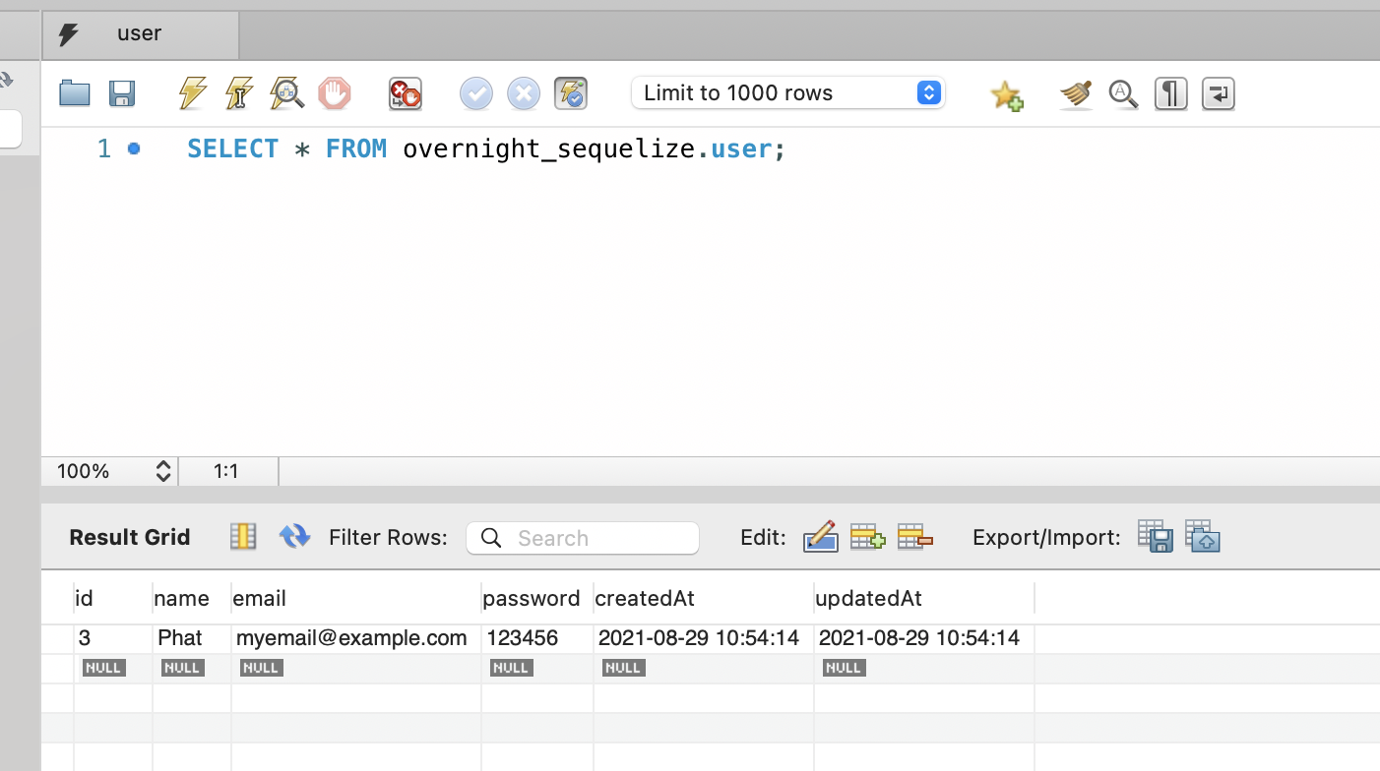This screenshot has width=1380, height=771.
Task: Toggle word wrap in the editor
Action: pyautogui.click(x=1218, y=93)
